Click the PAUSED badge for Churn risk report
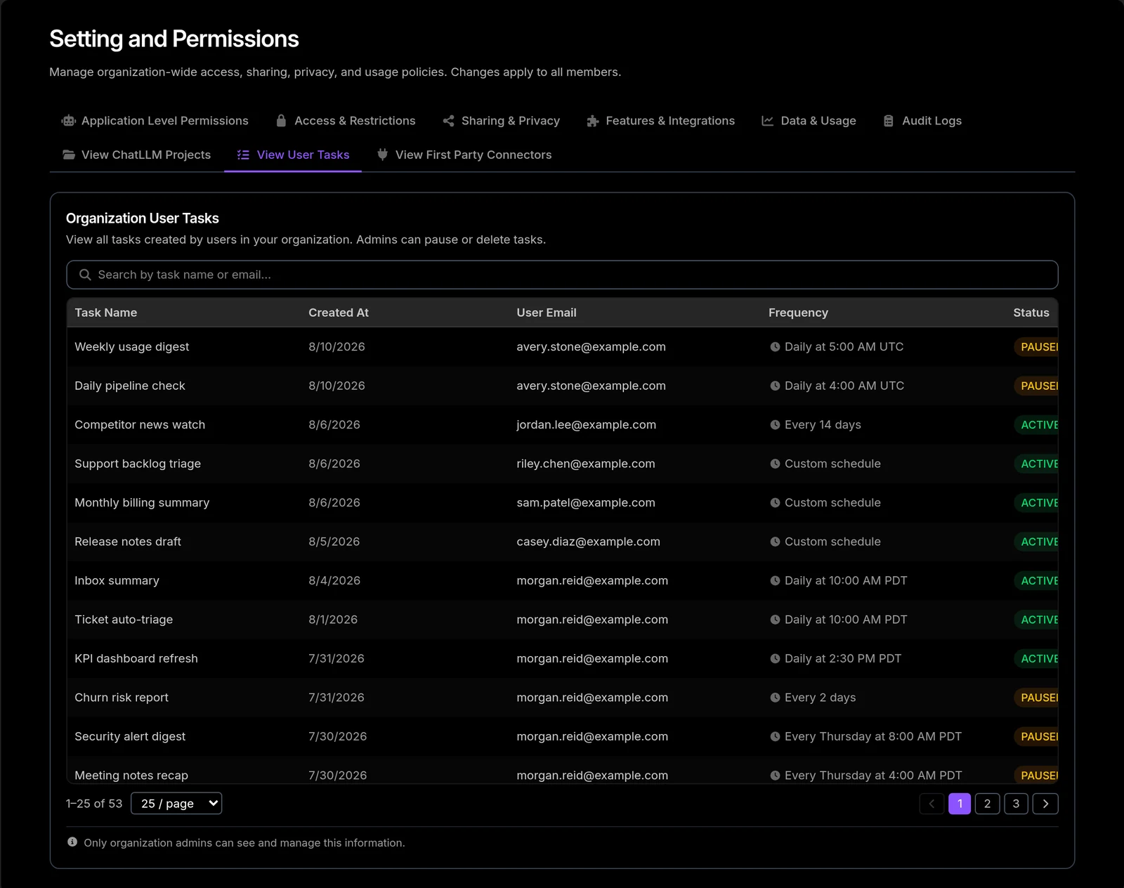1124x888 pixels. (x=1036, y=698)
